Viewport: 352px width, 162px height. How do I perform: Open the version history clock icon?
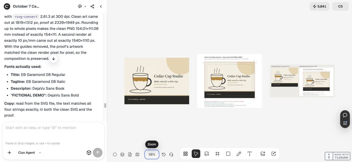(164, 155)
